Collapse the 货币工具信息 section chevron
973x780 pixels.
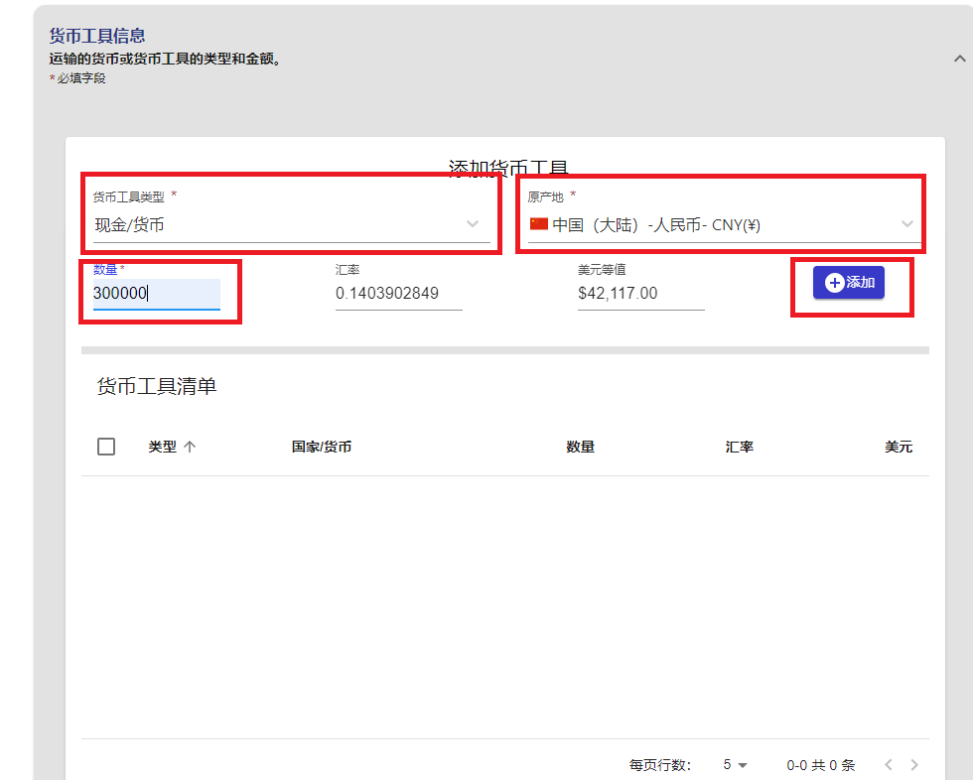pyautogui.click(x=959, y=59)
